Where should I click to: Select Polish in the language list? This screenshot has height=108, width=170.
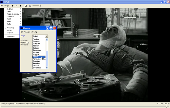pyautogui.click(x=39, y=57)
